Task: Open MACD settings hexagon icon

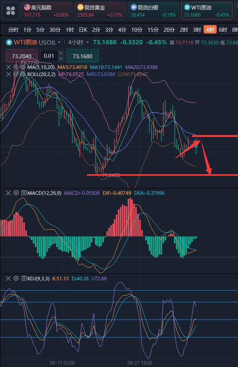Action: click(16, 193)
